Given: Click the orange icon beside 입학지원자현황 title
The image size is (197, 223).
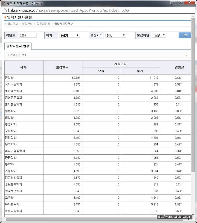Looking at the screenshot, I should tap(5, 17).
